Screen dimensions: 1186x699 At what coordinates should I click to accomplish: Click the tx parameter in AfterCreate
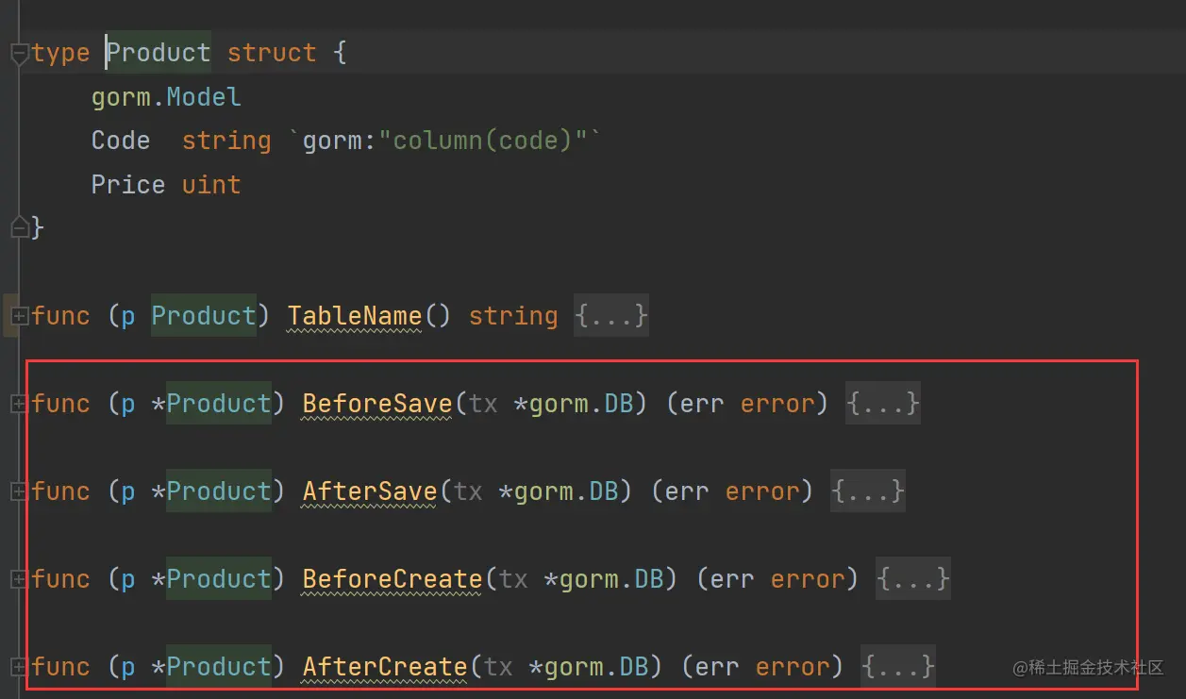[498, 667]
